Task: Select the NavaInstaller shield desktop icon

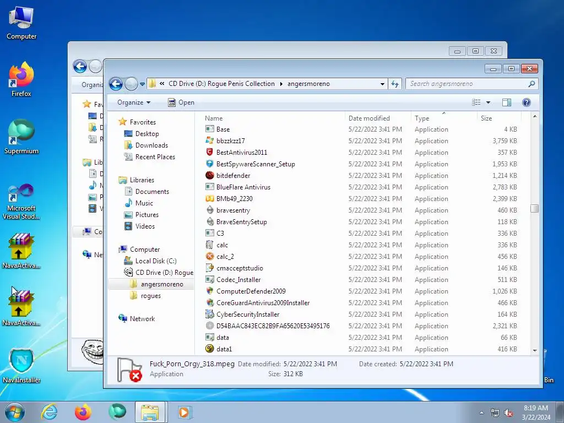Action: pos(21,366)
